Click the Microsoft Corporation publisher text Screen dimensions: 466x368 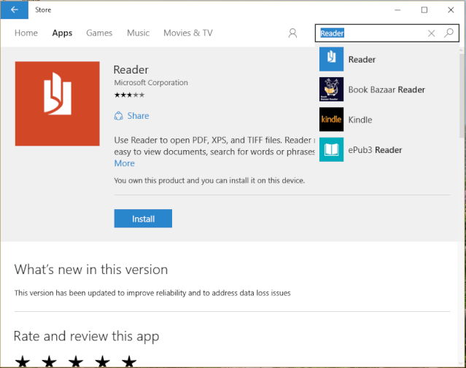coord(151,82)
